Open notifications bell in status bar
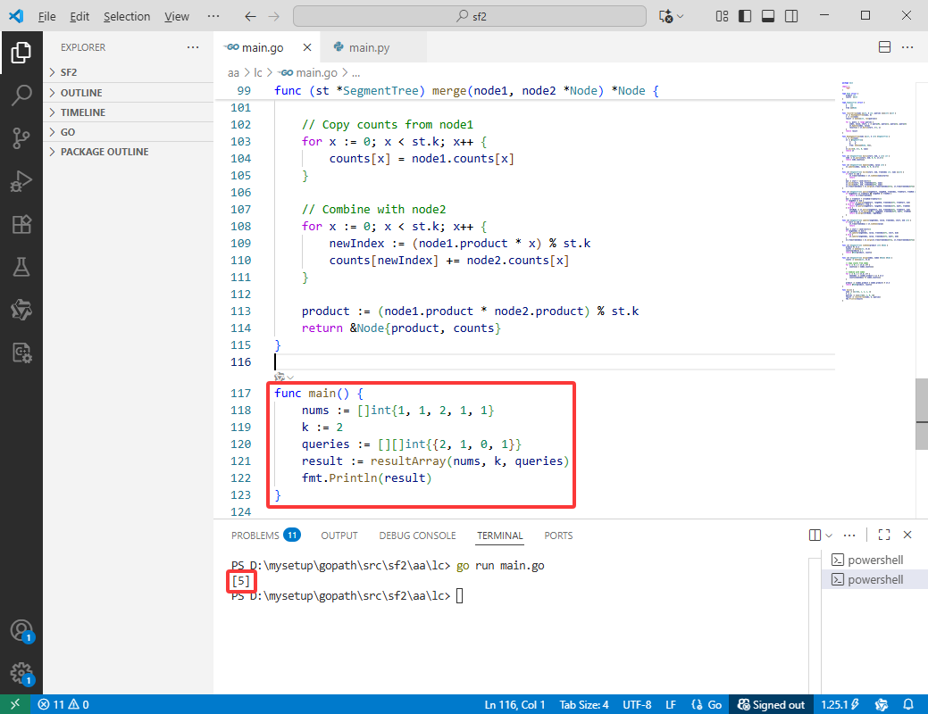928x714 pixels. click(x=907, y=704)
